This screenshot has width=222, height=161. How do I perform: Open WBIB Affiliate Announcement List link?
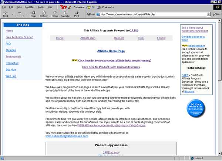[111, 126]
